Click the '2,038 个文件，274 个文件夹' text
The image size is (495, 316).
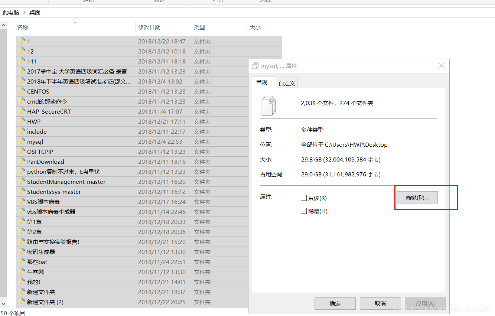click(337, 103)
